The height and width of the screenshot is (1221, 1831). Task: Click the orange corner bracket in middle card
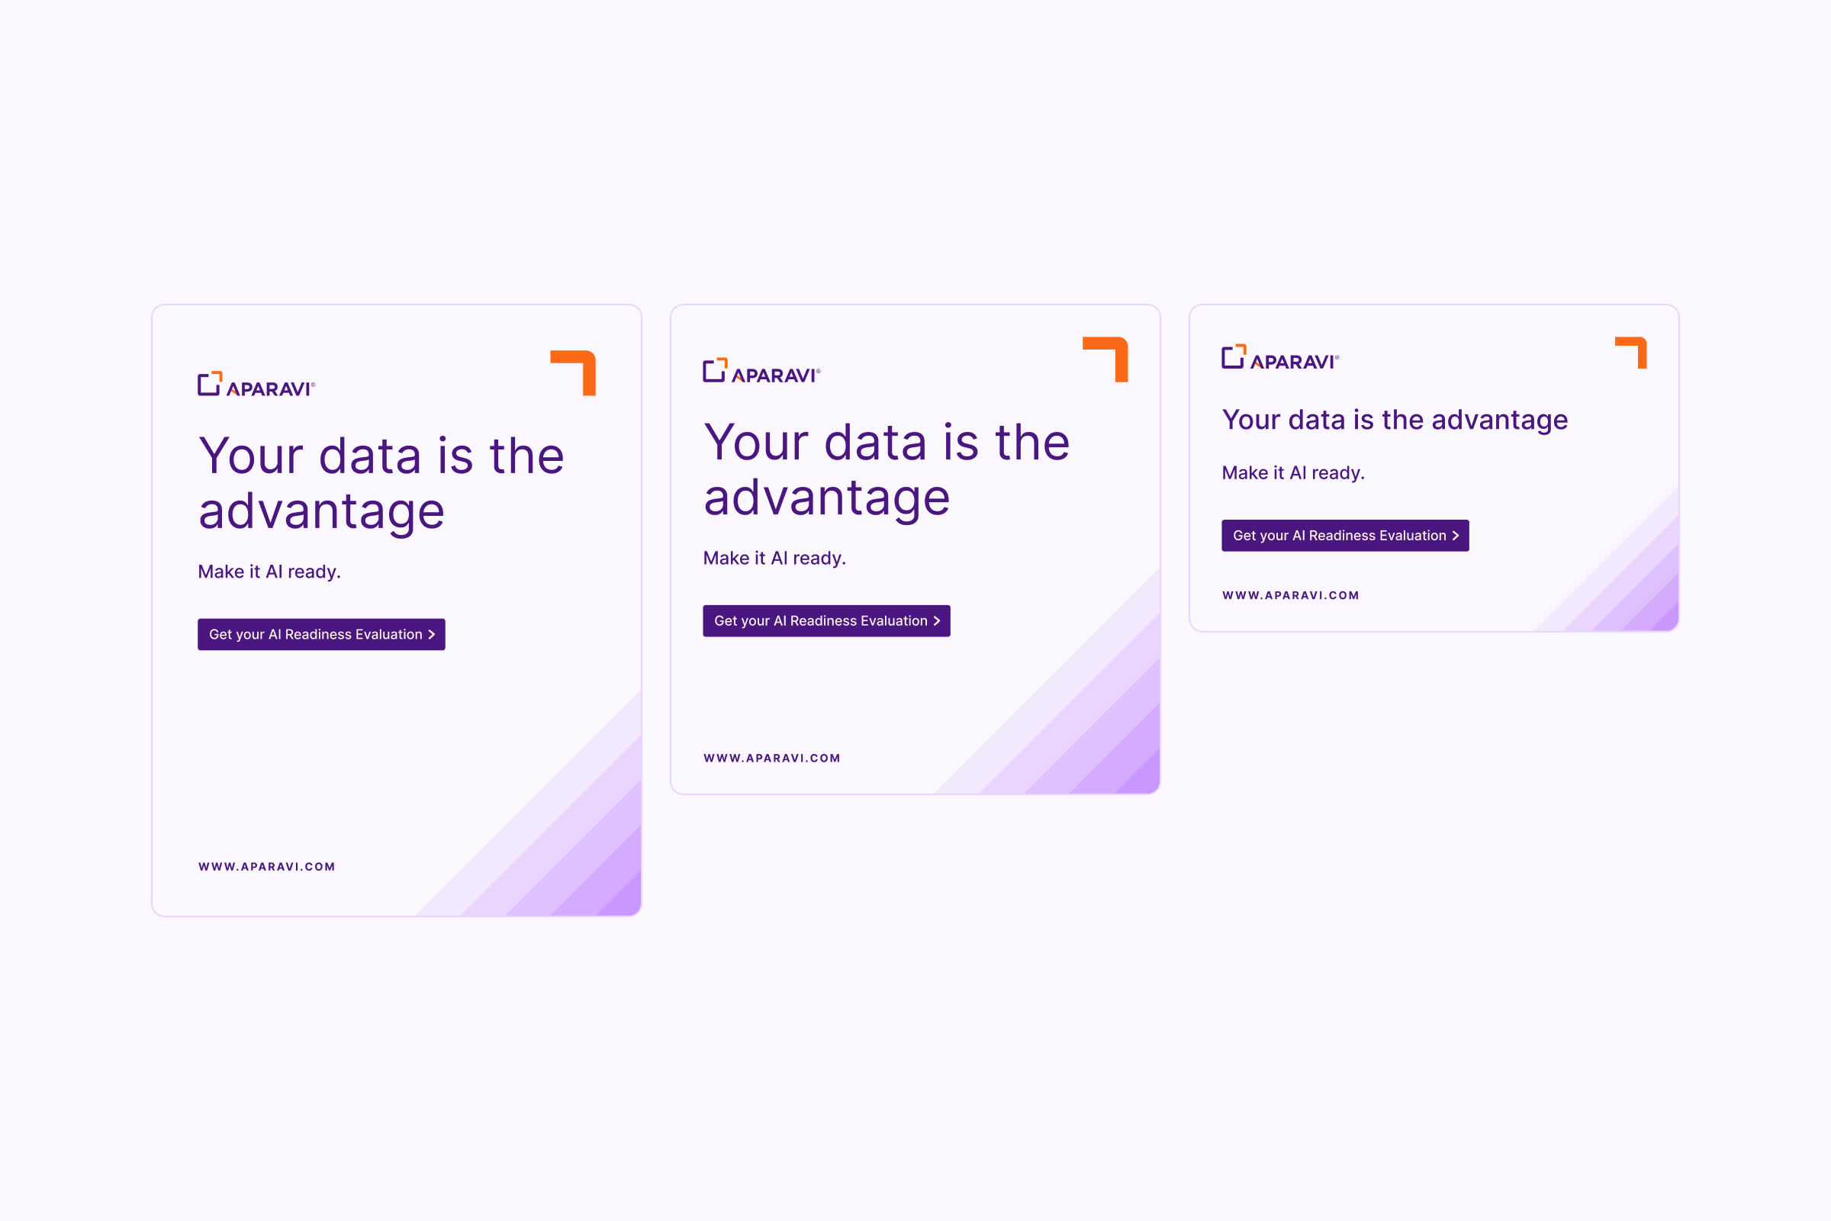(1105, 359)
